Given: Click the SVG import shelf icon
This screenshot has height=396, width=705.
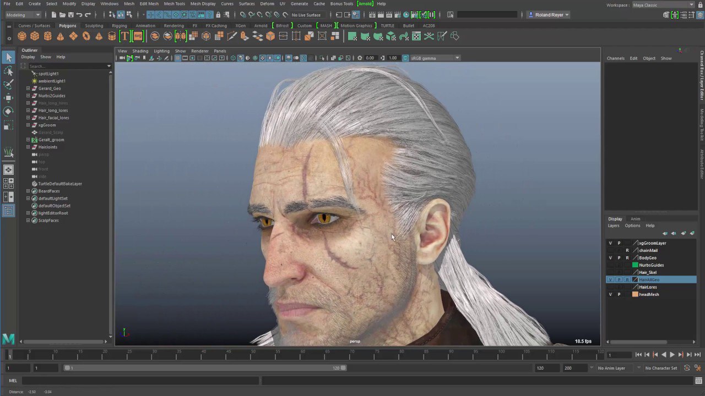Looking at the screenshot, I should 138,36.
